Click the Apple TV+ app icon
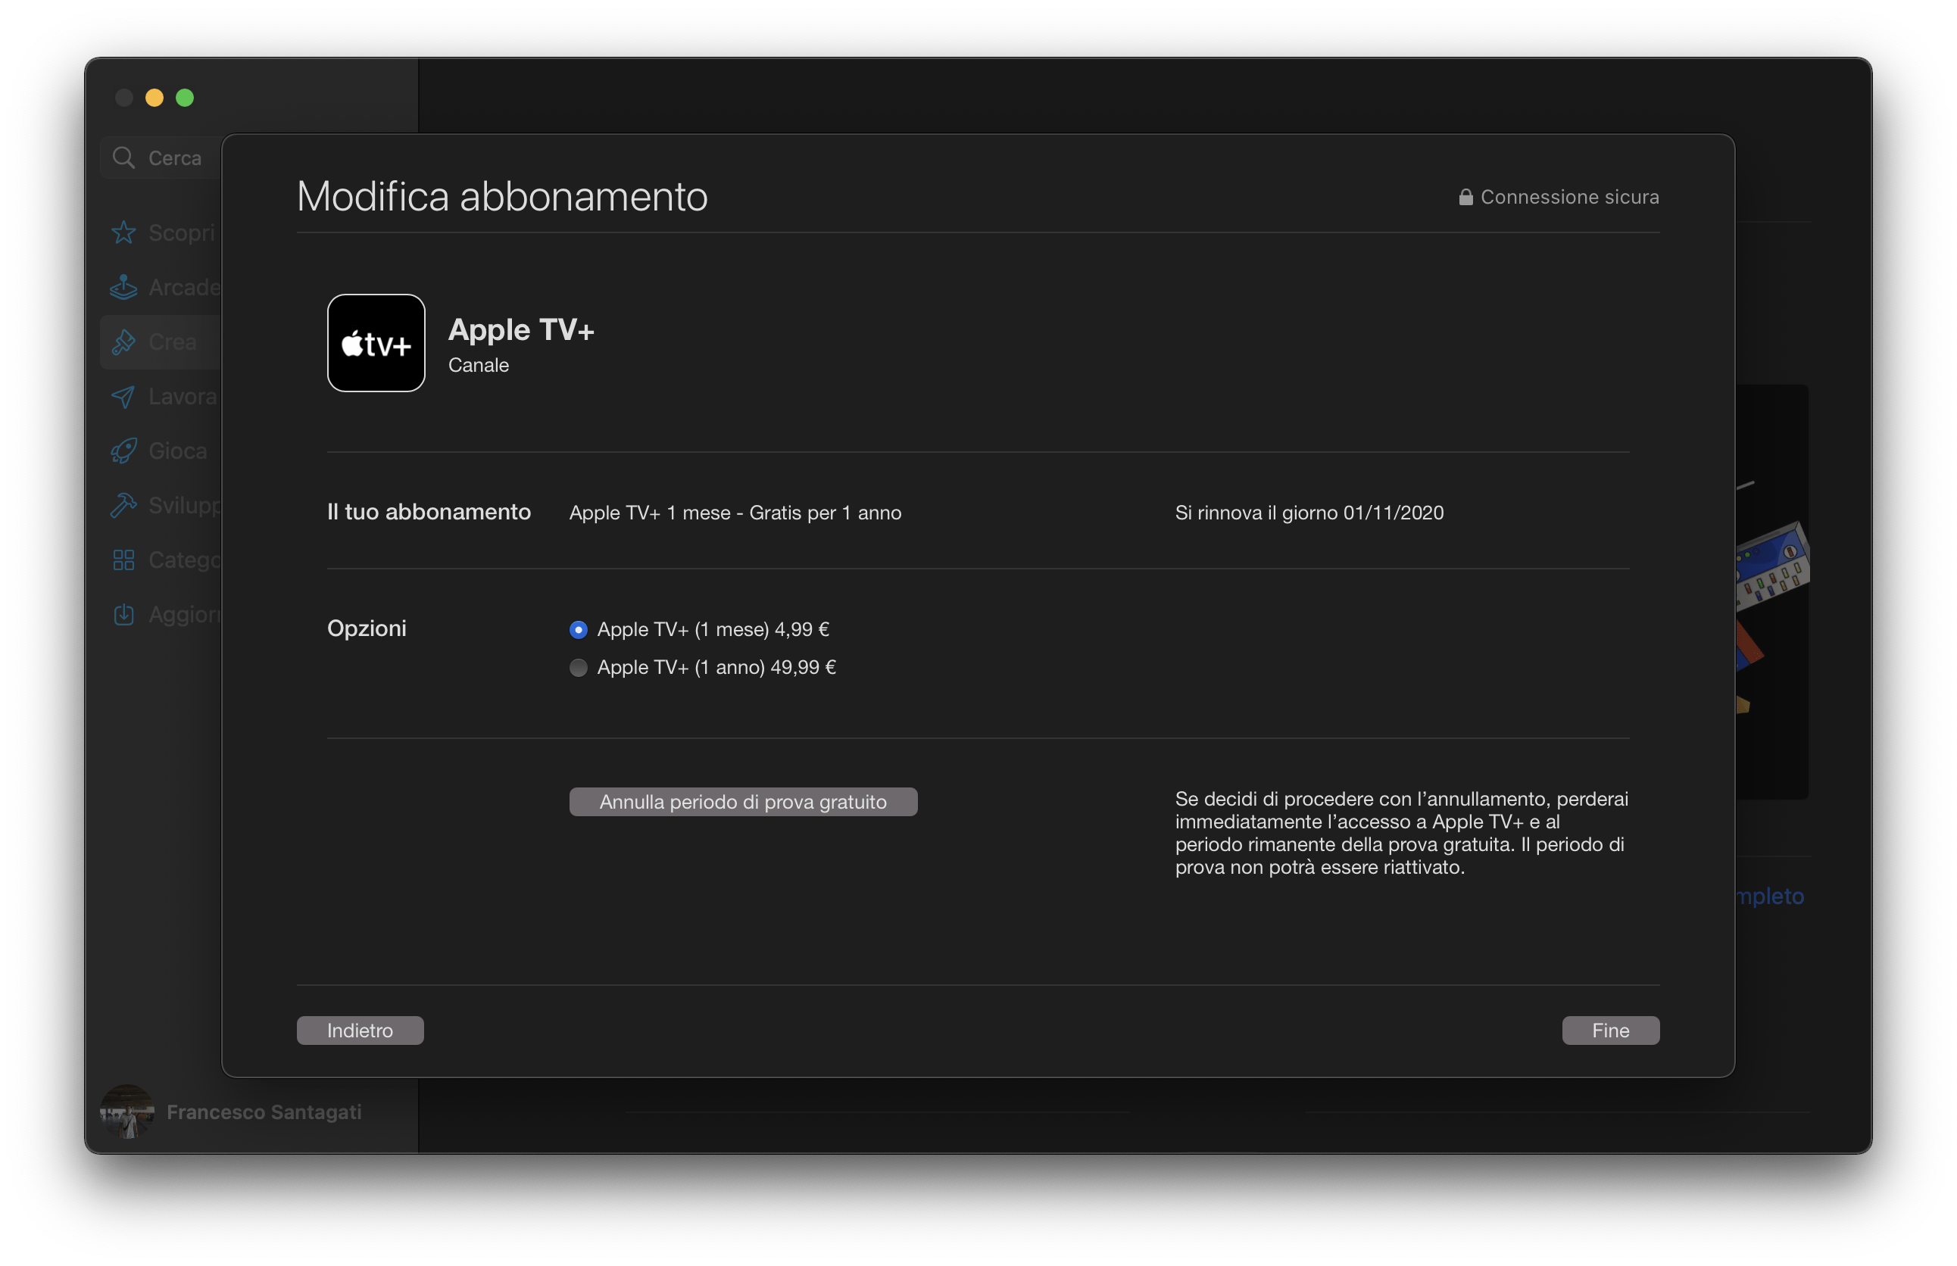The image size is (1957, 1266). point(376,343)
